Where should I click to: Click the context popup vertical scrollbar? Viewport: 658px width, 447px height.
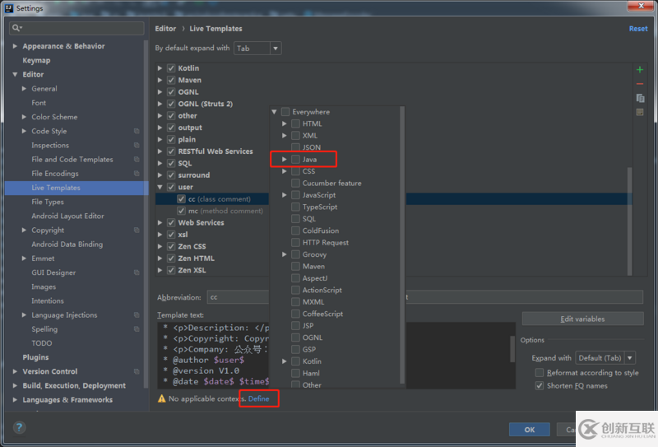click(x=402, y=244)
